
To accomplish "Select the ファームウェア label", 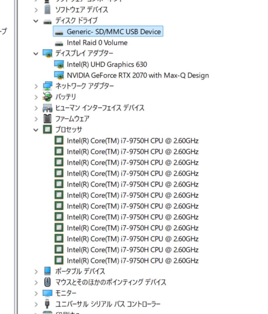I will (72, 119).
